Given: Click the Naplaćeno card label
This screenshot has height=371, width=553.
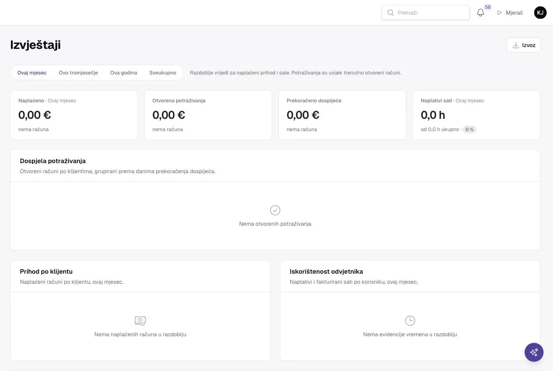Looking at the screenshot, I should pos(31,101).
